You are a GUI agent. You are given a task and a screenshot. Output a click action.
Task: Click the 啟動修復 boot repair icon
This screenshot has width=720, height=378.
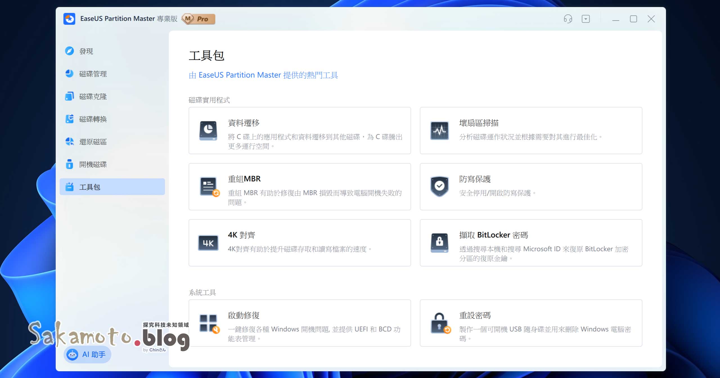coord(208,323)
